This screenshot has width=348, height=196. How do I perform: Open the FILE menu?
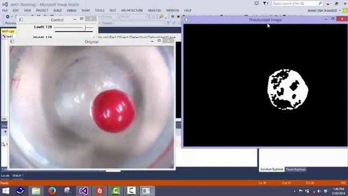pyautogui.click(x=5, y=10)
